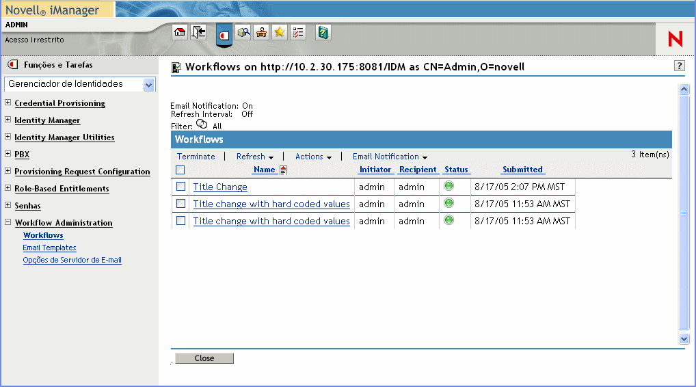
Task: Open Title change with hard coded values in the second row
Action: pos(271,204)
